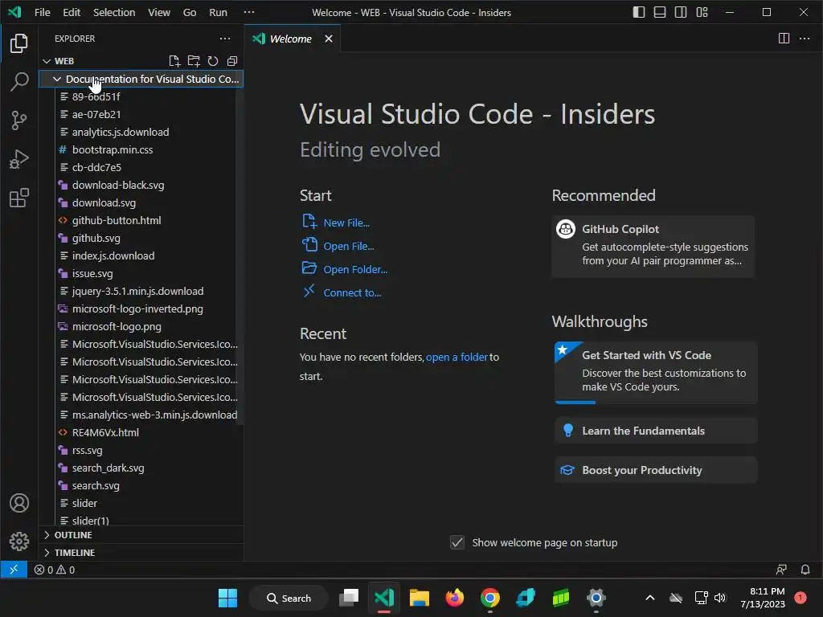Open Explorer views and more actions menu
Image resolution: width=823 pixels, height=617 pixels.
pos(225,39)
